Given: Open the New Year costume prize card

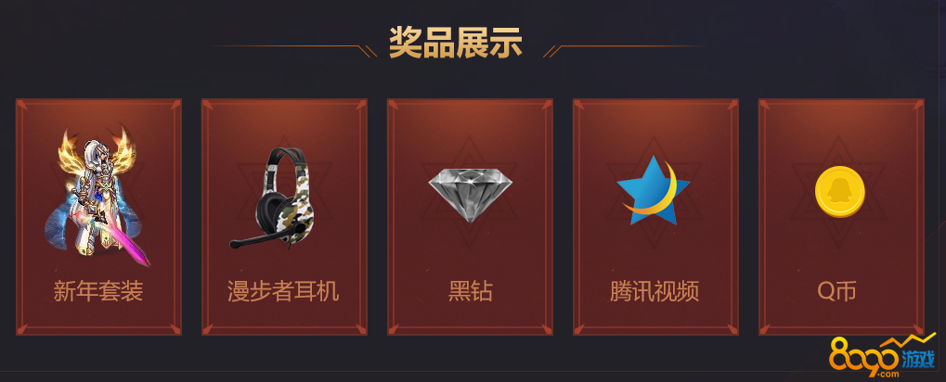Looking at the screenshot, I should [x=98, y=217].
